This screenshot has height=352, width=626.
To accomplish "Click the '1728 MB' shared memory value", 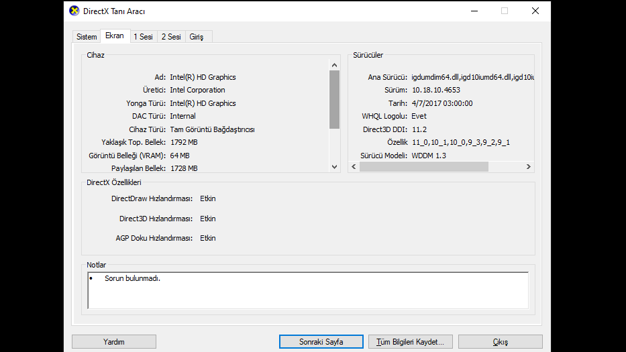I will pos(184,168).
